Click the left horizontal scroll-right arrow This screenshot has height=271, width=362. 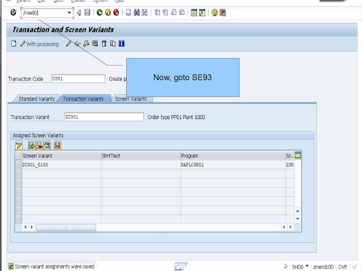click(x=32, y=227)
